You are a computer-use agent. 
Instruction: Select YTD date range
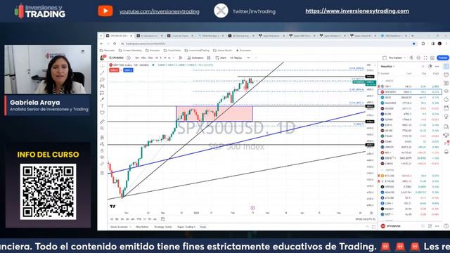click(139, 219)
